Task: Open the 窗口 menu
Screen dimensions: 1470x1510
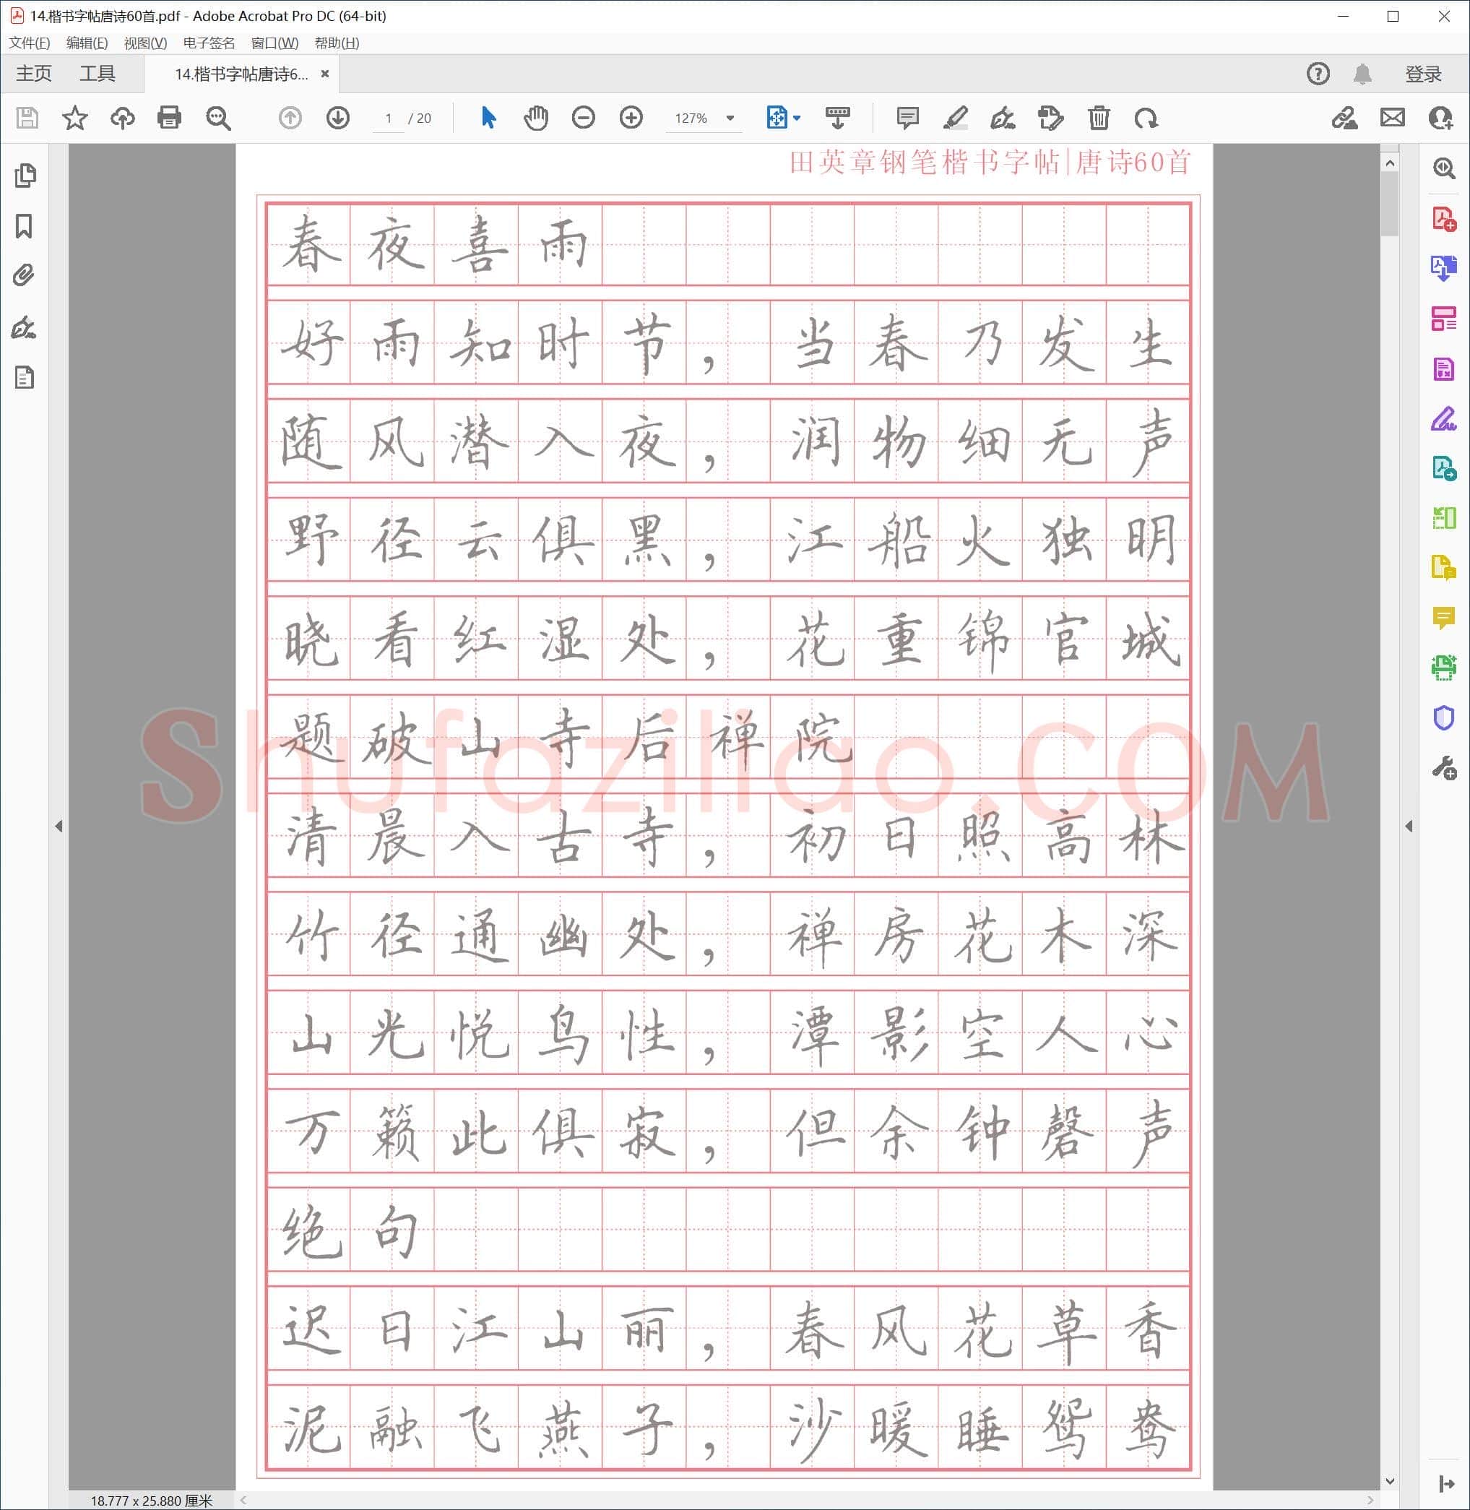Action: coord(274,43)
